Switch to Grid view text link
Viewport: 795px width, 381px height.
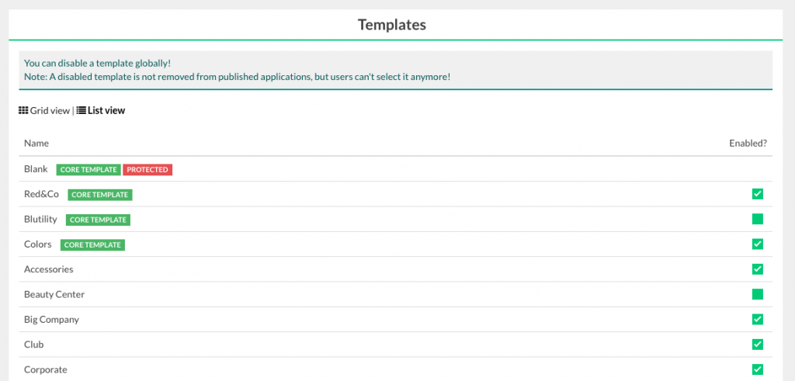point(50,111)
